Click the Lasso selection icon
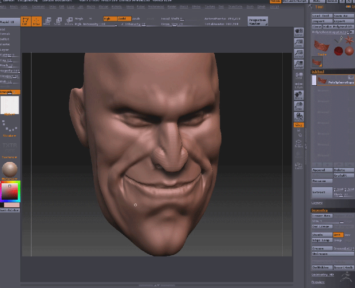355x288 pixels. [x=299, y=166]
